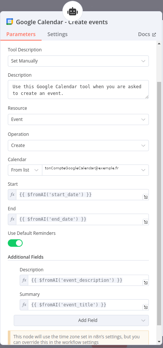Click the 'Tool Description' label
Image resolution: width=163 pixels, height=348 pixels.
[x=25, y=50]
